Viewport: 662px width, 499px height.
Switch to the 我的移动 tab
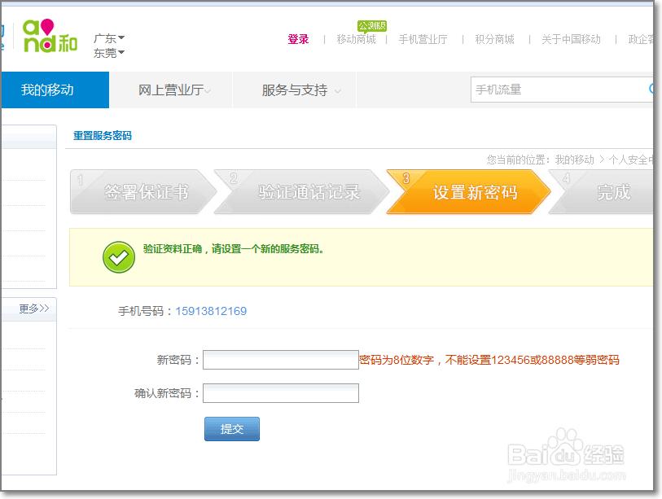pos(54,90)
